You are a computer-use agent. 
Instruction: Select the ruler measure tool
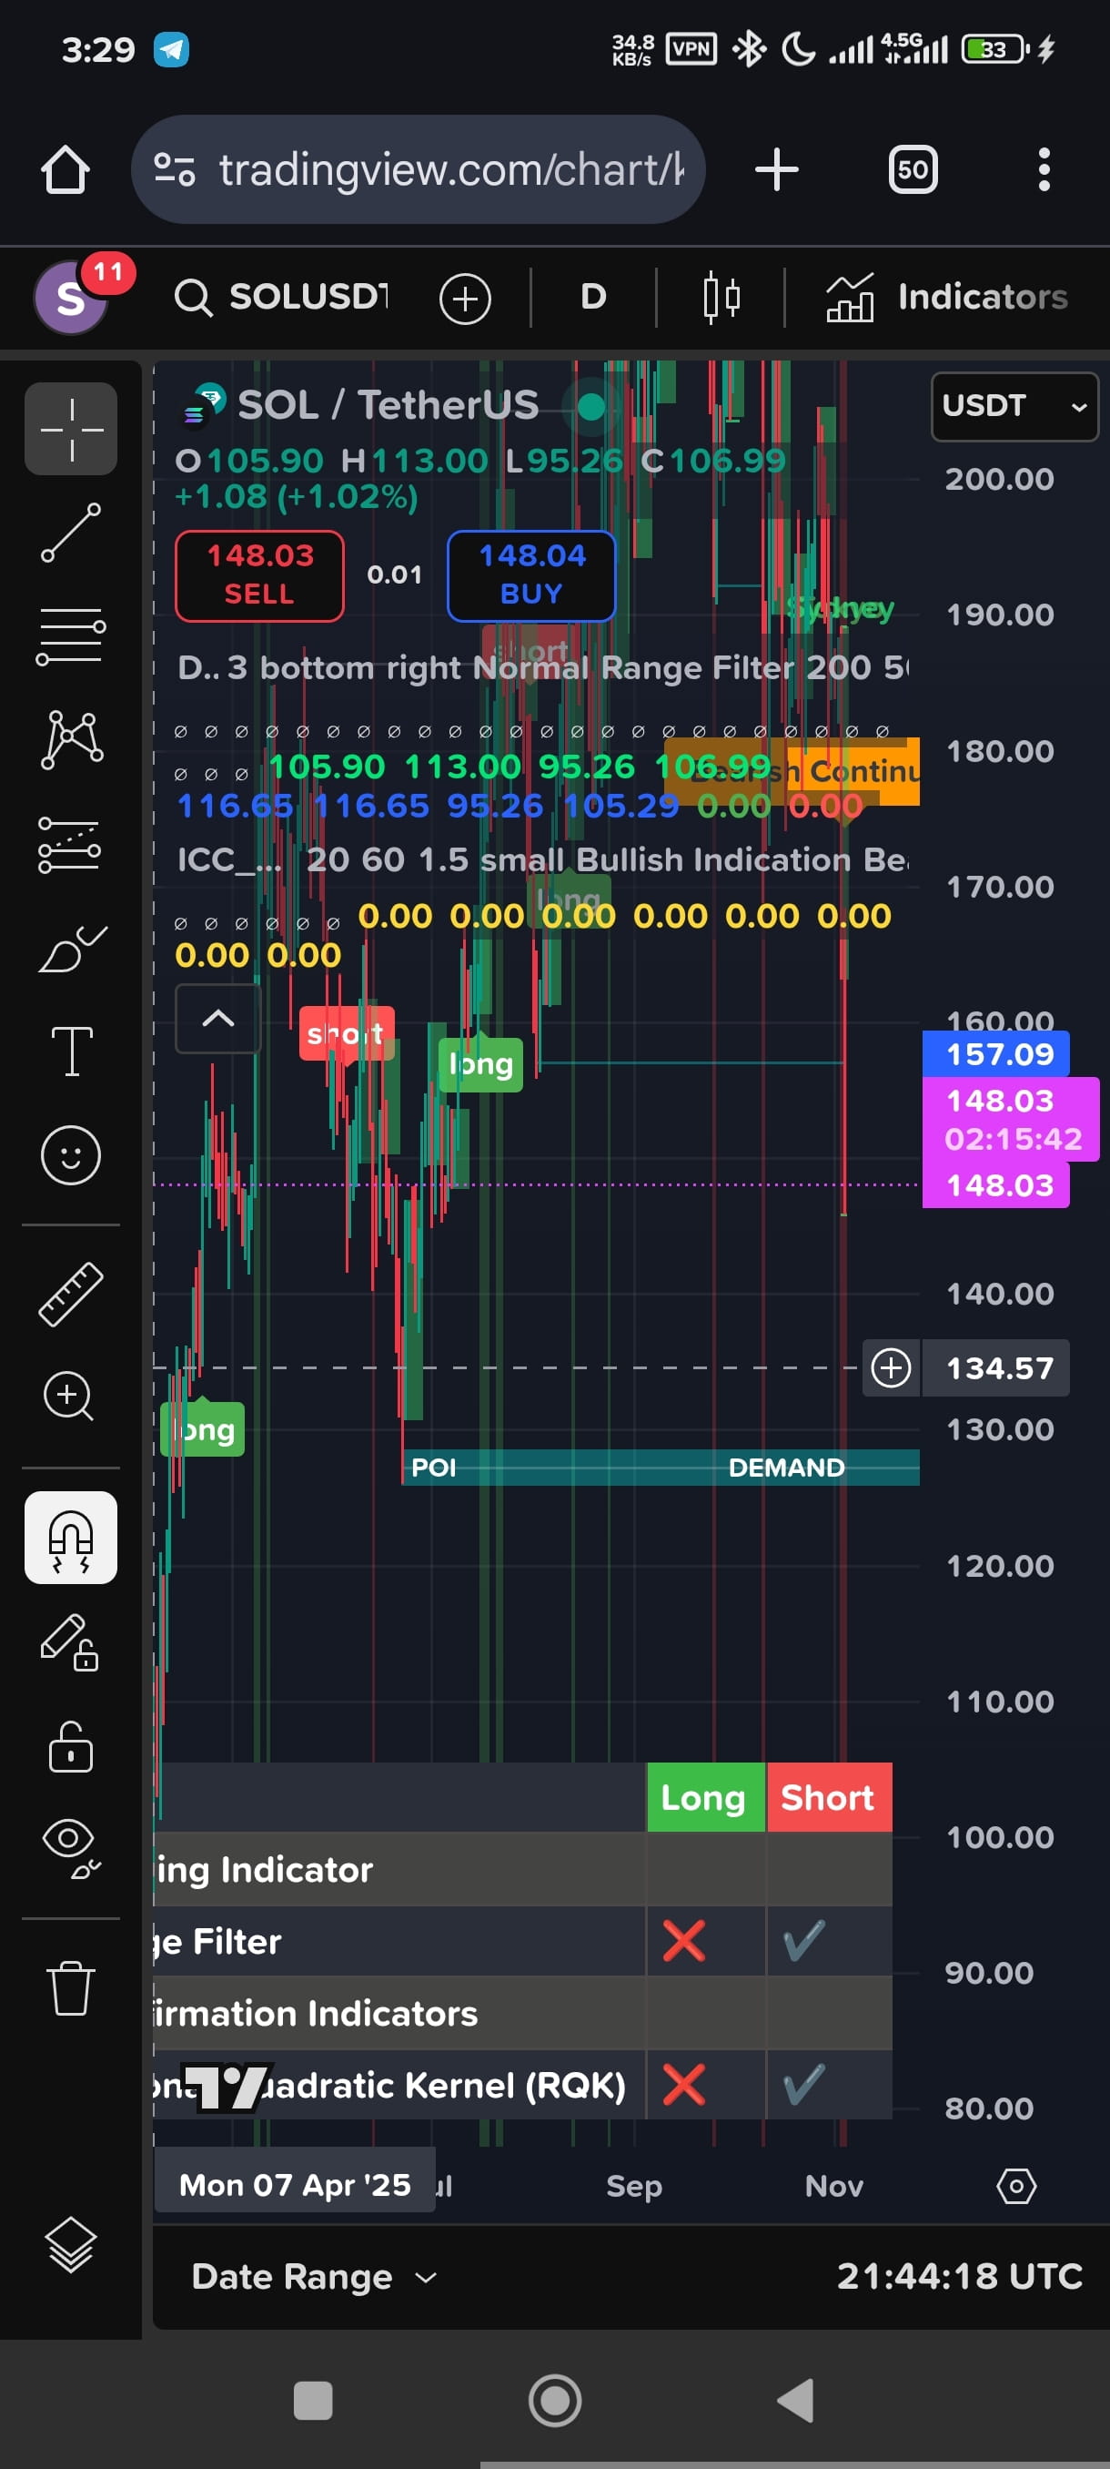[x=71, y=1294]
